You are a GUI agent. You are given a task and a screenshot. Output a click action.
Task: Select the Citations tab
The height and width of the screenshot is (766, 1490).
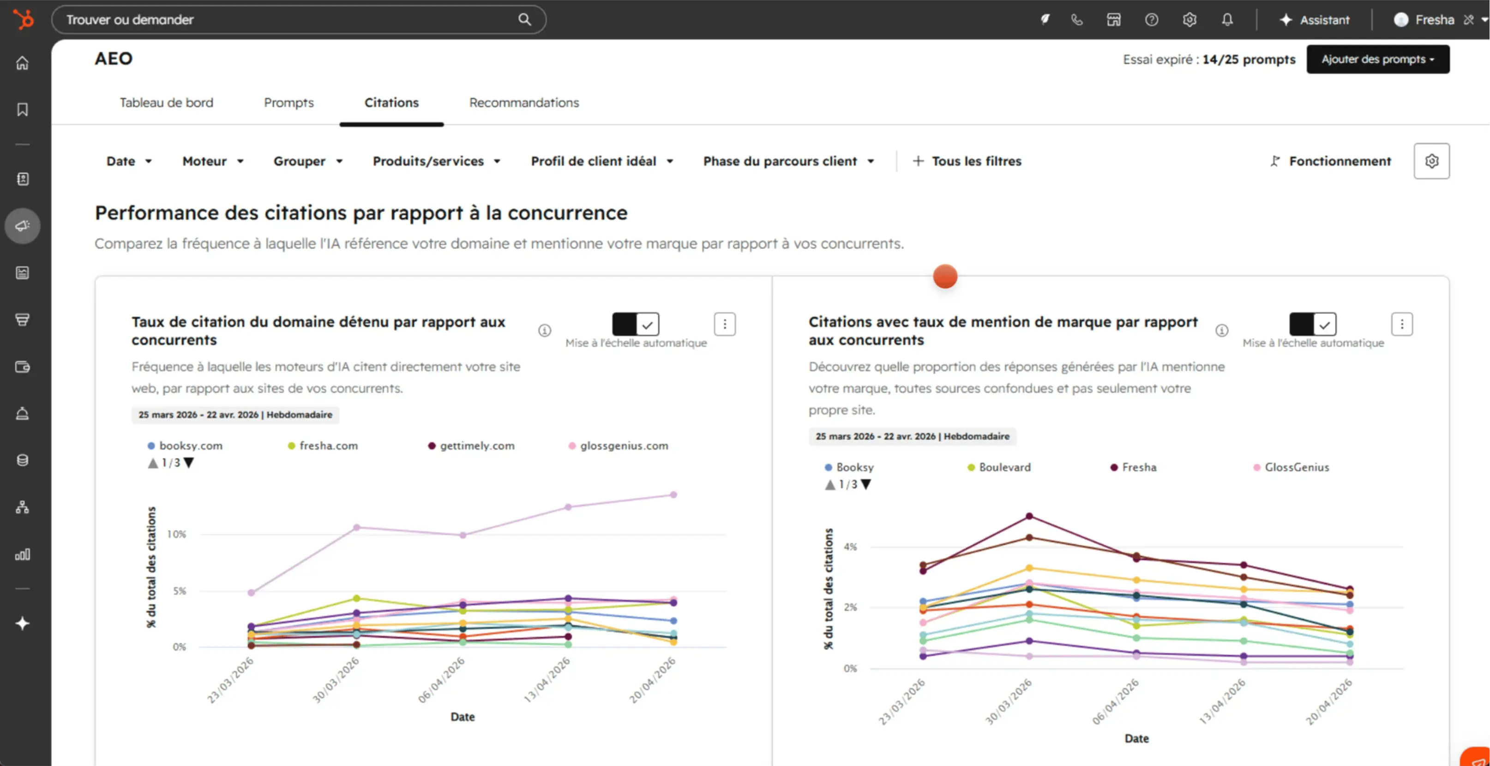391,103
